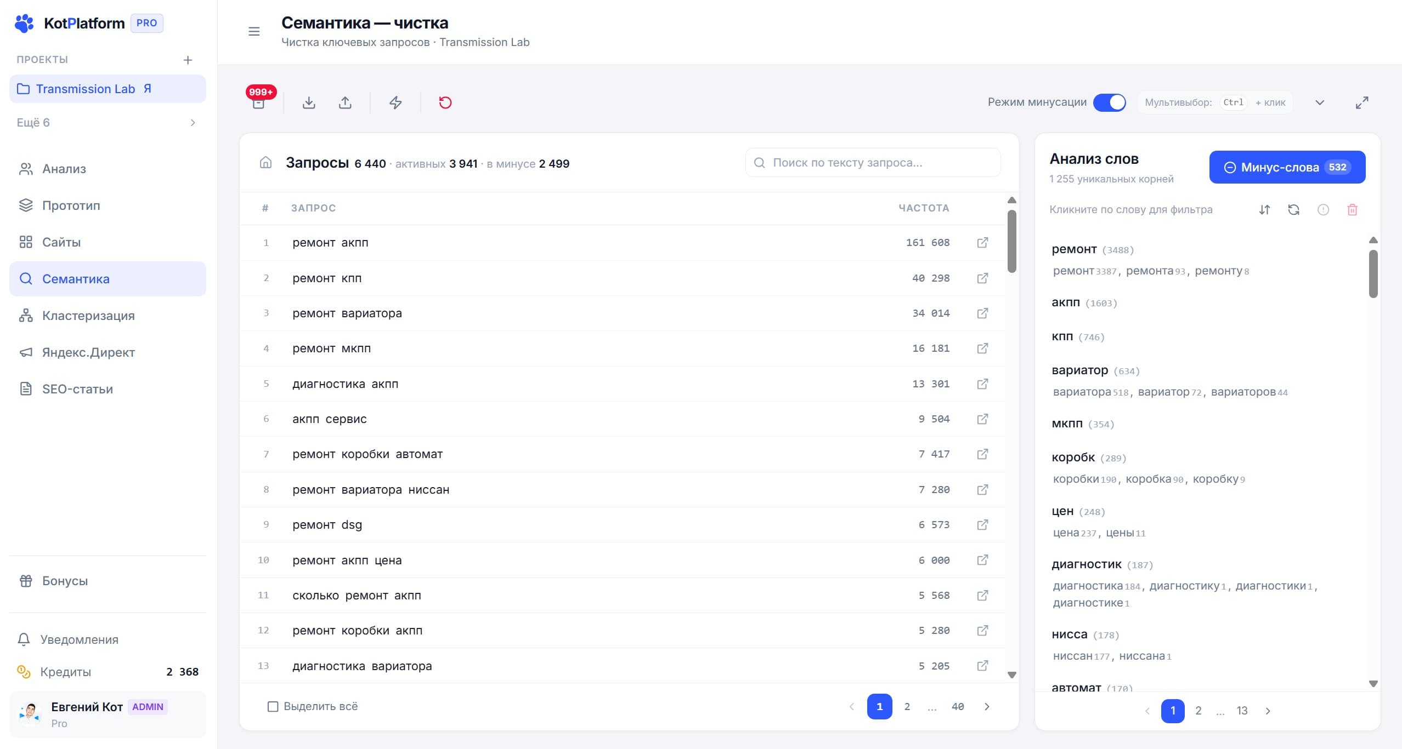Open Анализ in the sidebar

point(108,169)
